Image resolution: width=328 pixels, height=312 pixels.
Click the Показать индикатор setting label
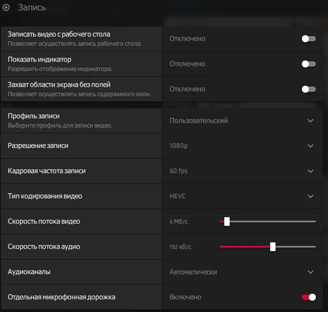click(40, 60)
